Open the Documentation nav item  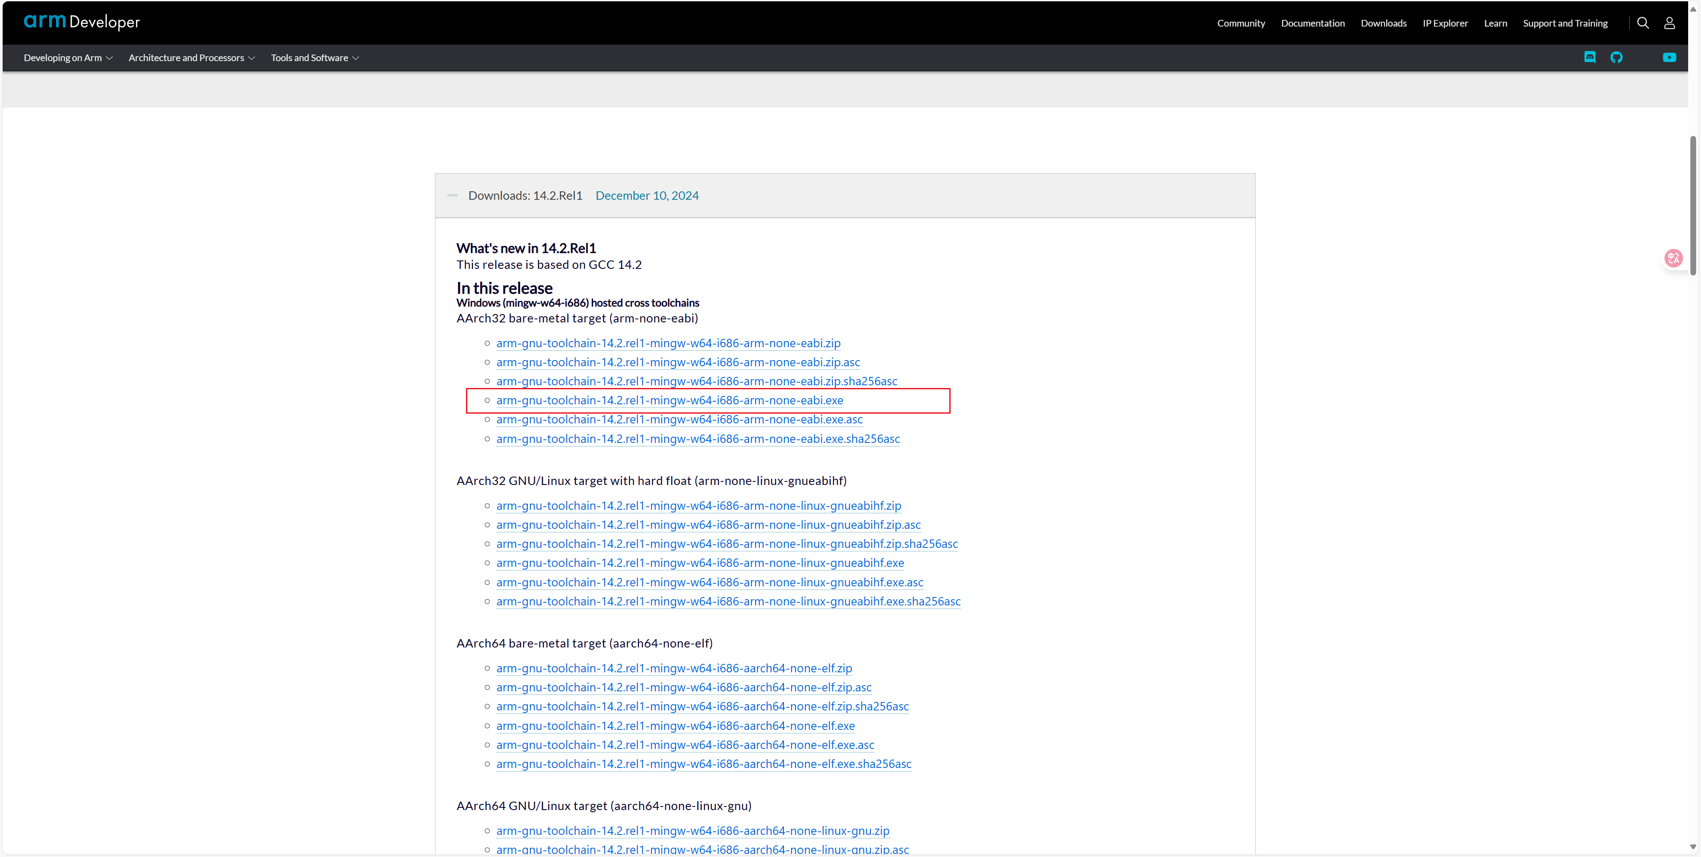click(1313, 23)
